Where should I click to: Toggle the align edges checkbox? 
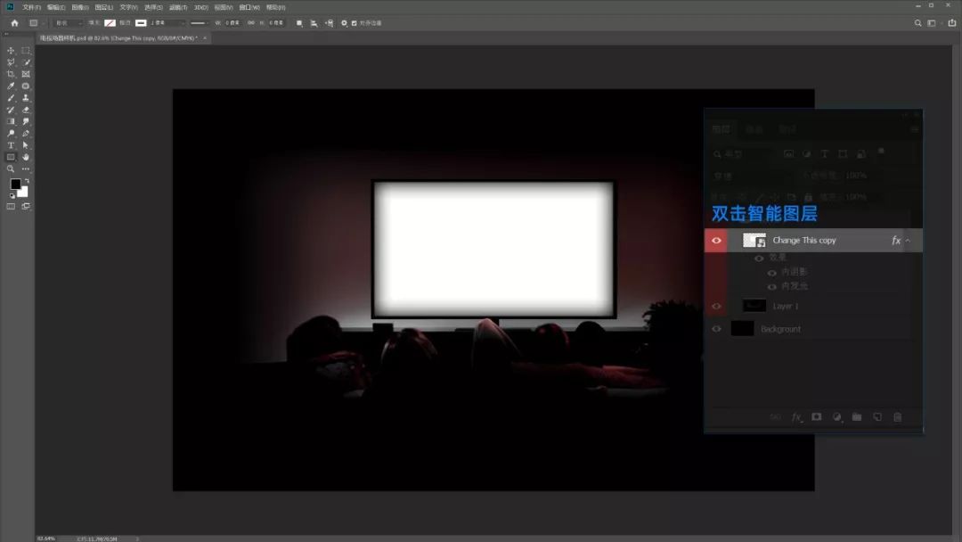pyautogui.click(x=354, y=22)
